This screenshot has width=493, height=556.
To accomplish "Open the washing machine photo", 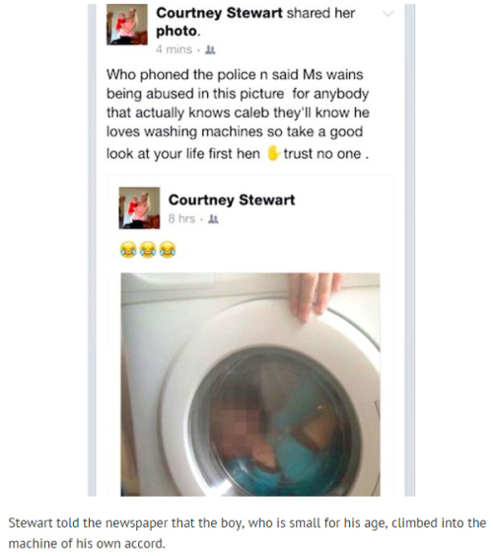I will [x=250, y=384].
